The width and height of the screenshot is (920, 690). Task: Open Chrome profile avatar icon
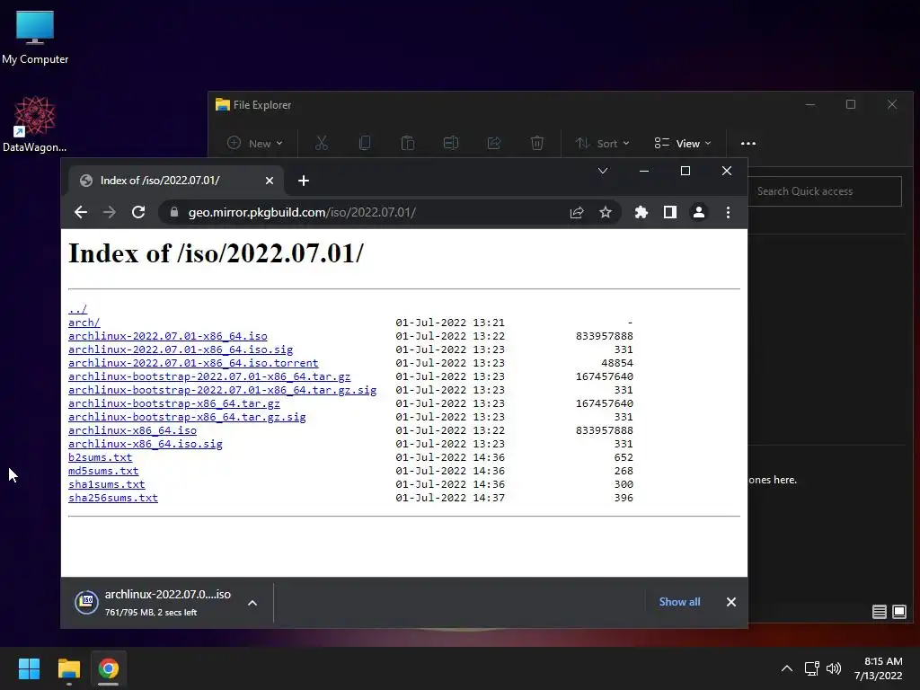(x=699, y=212)
